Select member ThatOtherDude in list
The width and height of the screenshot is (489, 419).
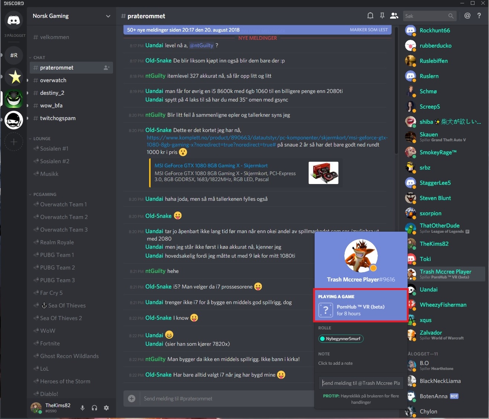444,228
